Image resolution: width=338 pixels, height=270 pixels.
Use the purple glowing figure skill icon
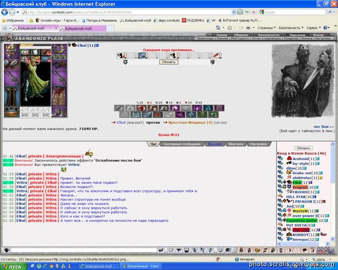175,108
